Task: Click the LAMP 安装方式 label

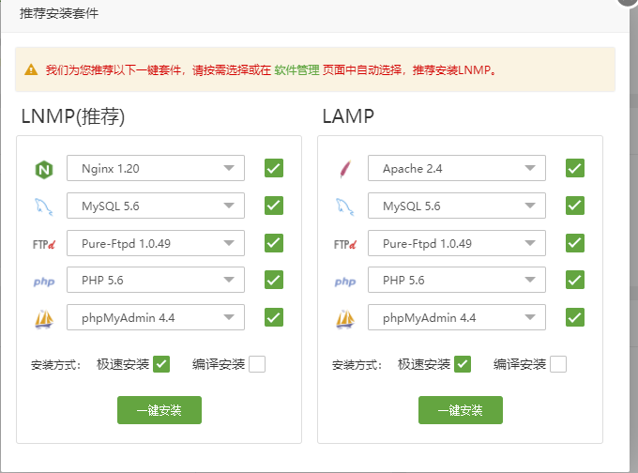Action: coord(357,365)
